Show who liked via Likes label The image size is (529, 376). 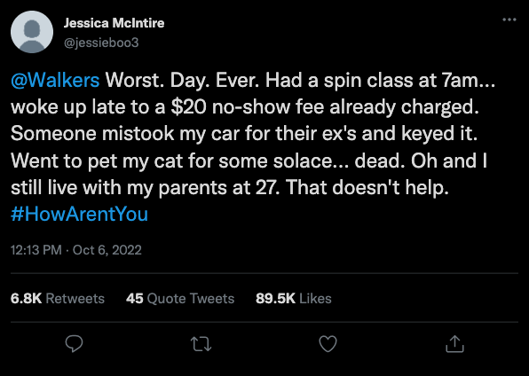(x=315, y=299)
